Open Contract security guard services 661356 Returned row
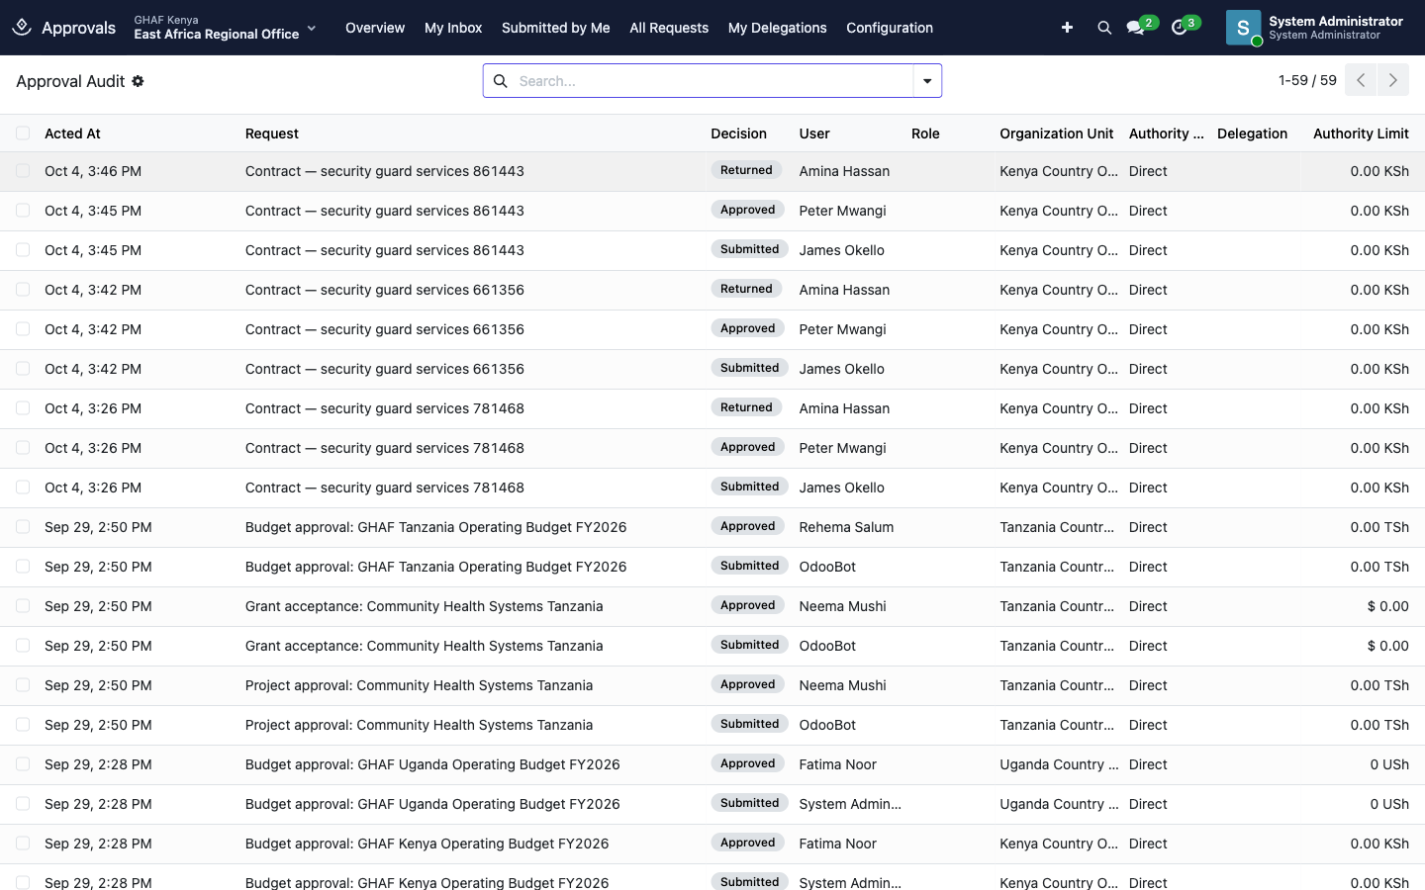The height and width of the screenshot is (890, 1425). (x=712, y=290)
